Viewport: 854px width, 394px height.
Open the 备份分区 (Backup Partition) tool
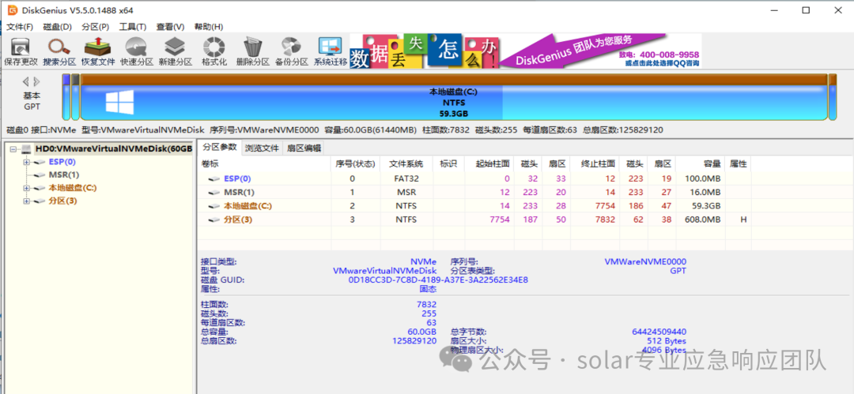click(291, 50)
